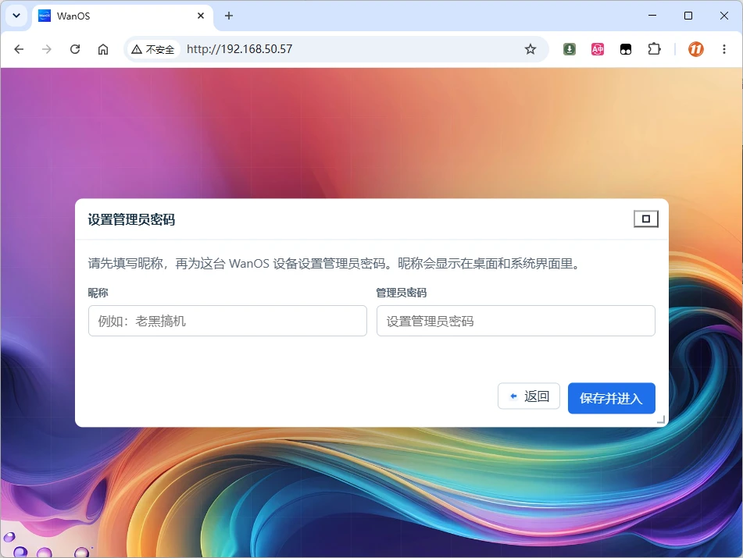Open the green download extension icon
This screenshot has width=743, height=558.
(x=569, y=49)
